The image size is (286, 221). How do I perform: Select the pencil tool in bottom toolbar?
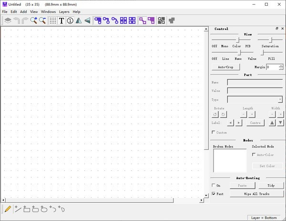pos(8,209)
